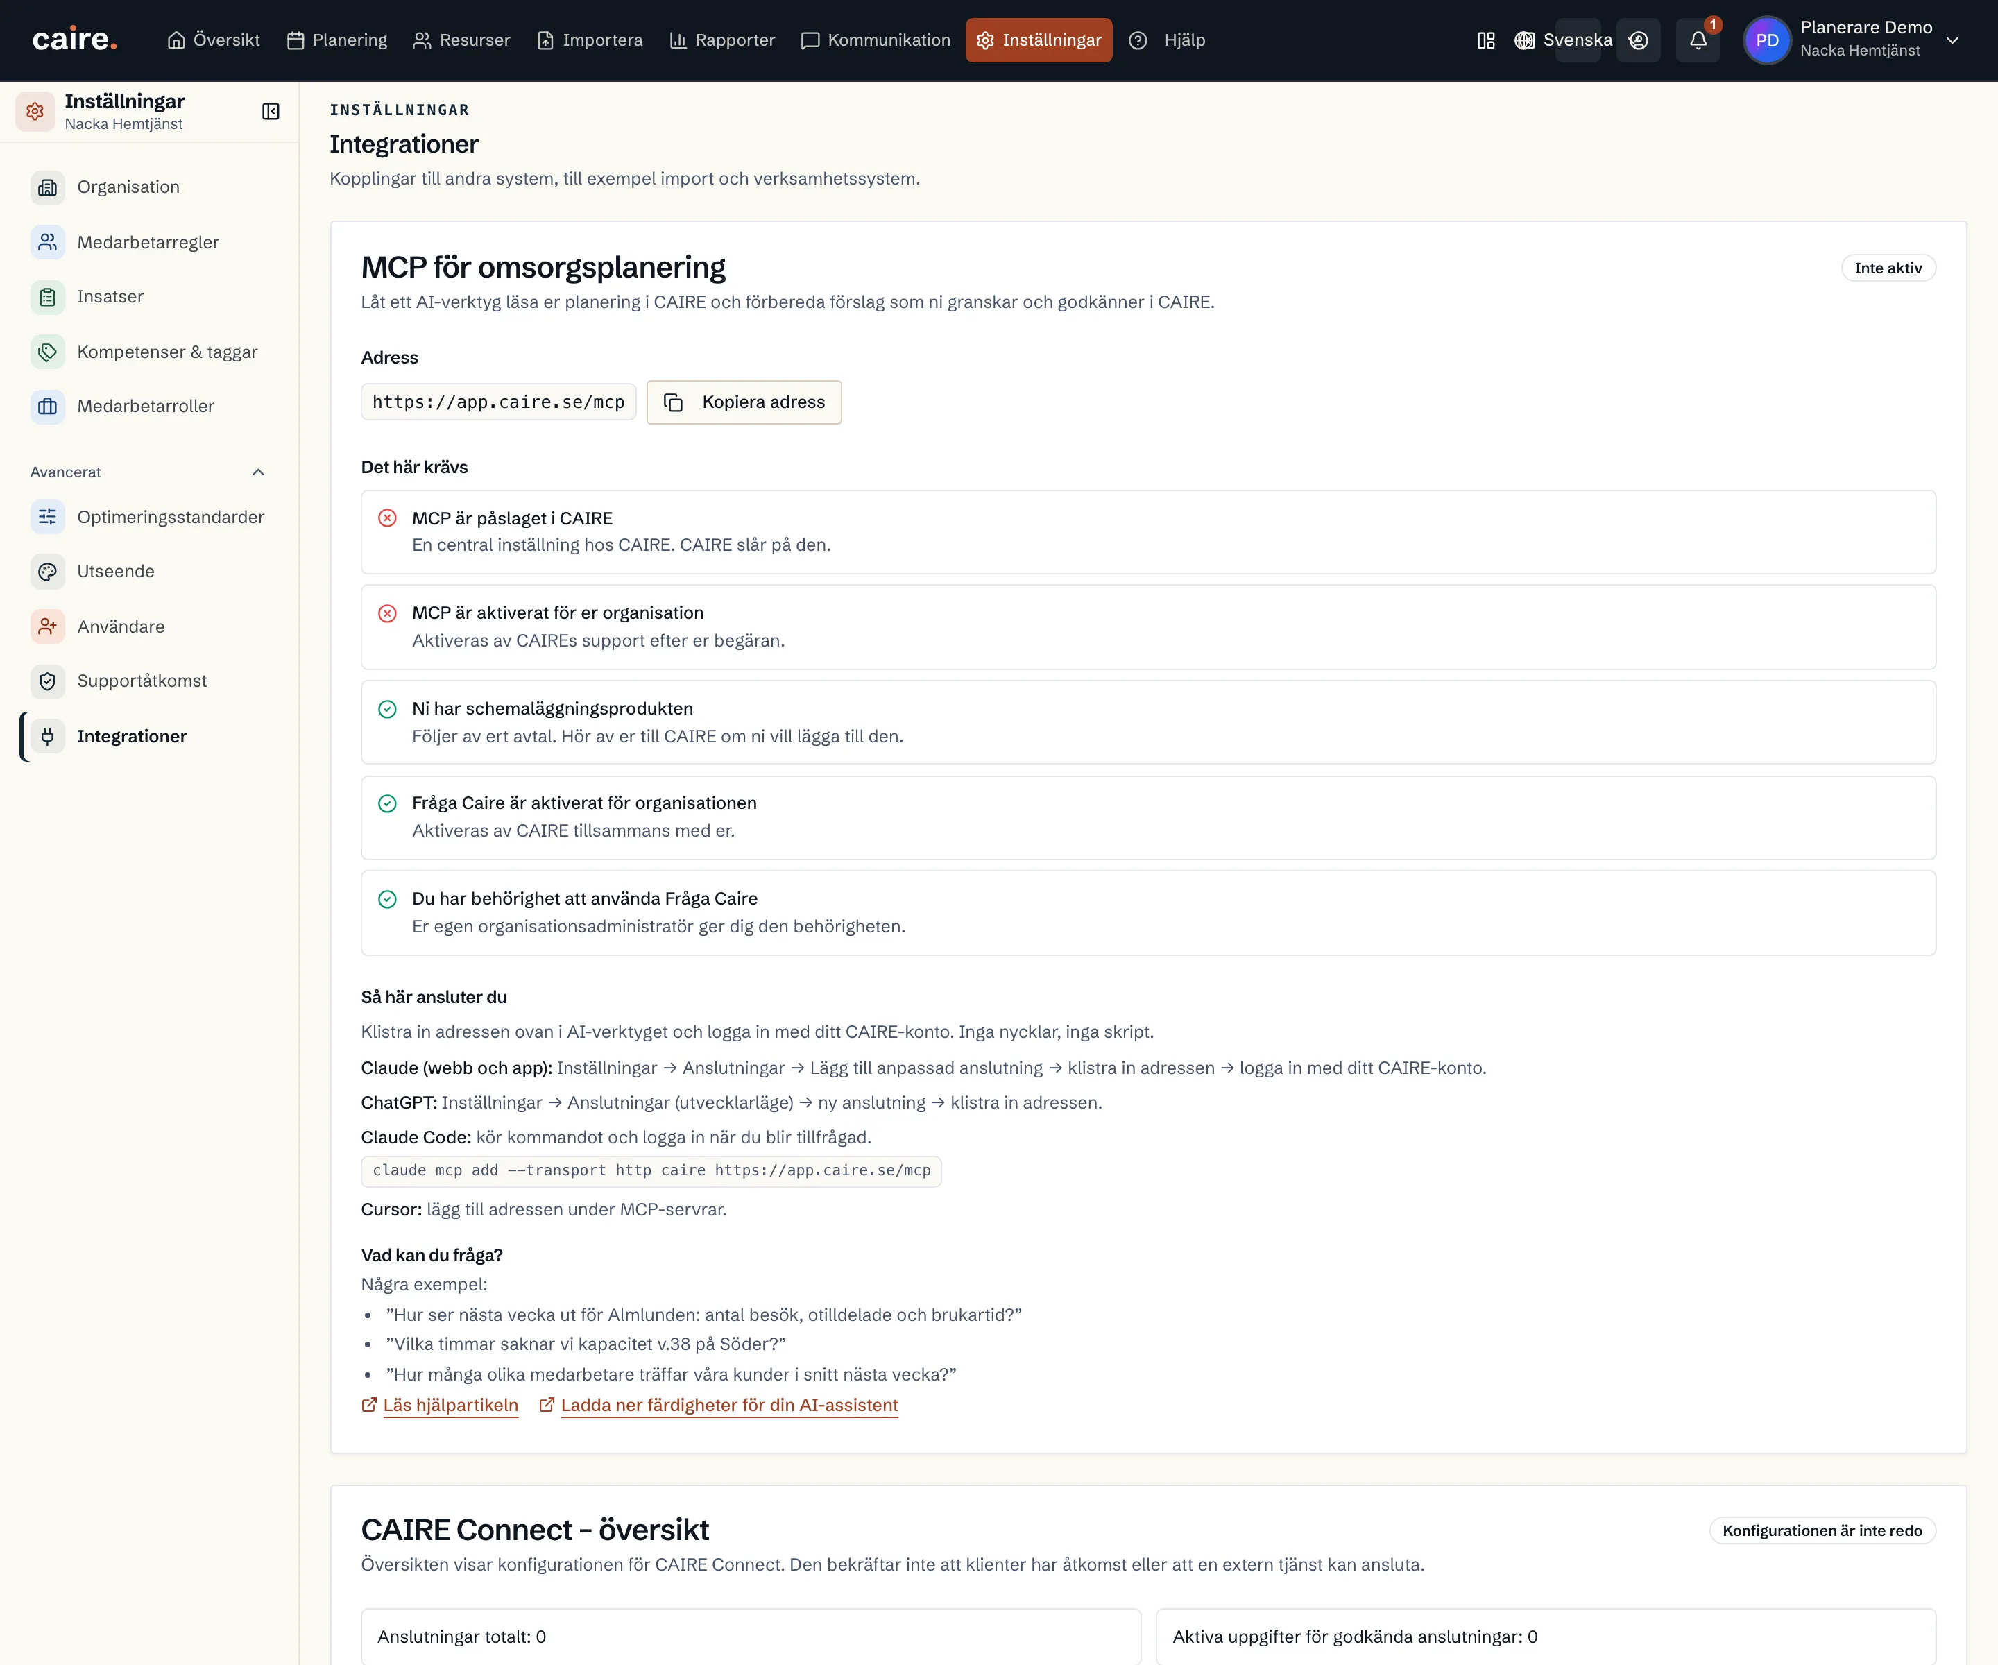This screenshot has width=1998, height=1665.
Task: Open Hjälp in top navigation
Action: (x=1168, y=40)
